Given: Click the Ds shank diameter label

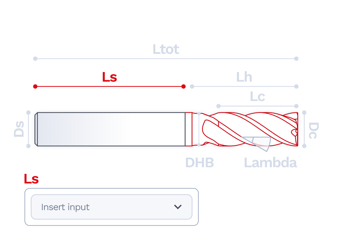Looking at the screenshot, I should pyautogui.click(x=19, y=129).
